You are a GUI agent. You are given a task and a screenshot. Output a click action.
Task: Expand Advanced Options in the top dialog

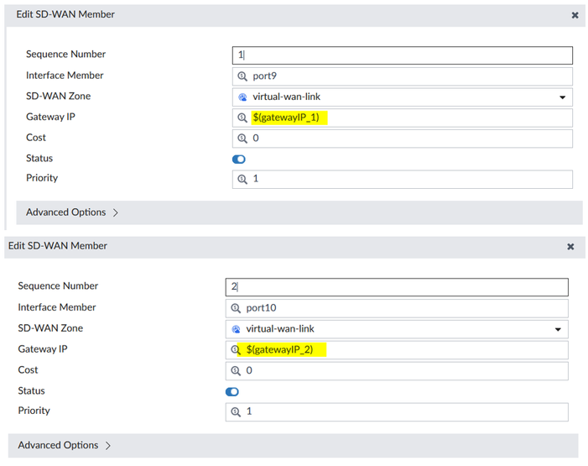pos(72,212)
